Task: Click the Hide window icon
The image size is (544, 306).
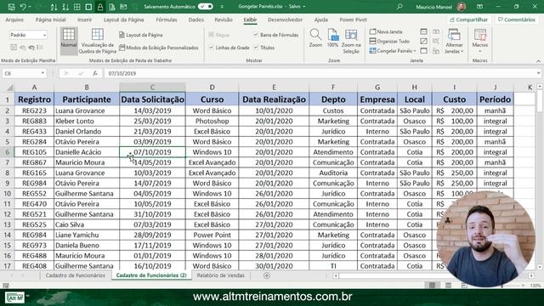Action: (423, 42)
